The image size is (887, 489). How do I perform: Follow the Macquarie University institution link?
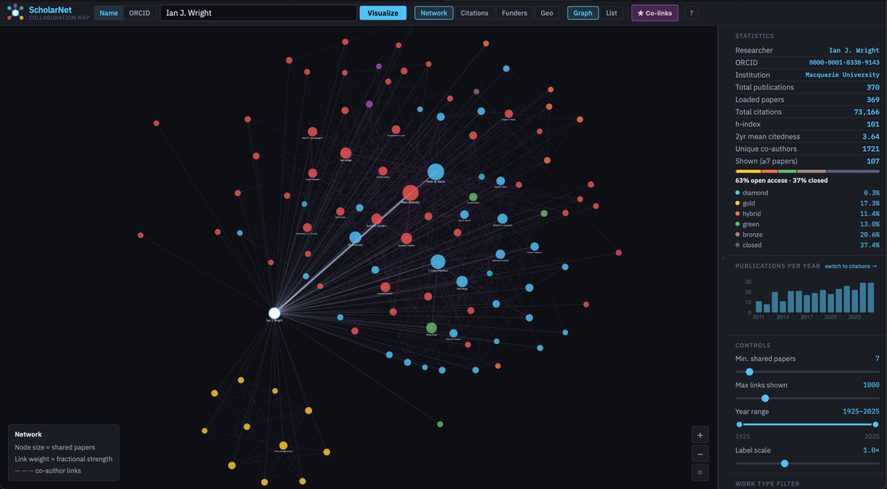pos(842,75)
